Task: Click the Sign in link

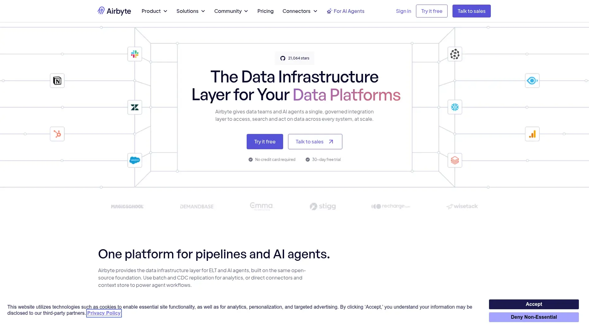Action: pos(403,11)
